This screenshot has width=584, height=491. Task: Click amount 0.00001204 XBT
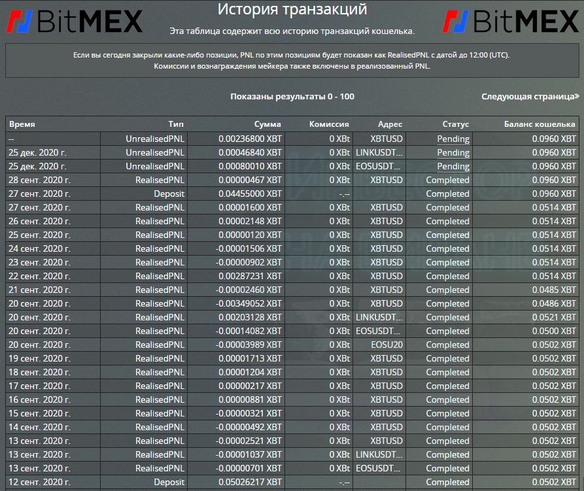point(250,372)
